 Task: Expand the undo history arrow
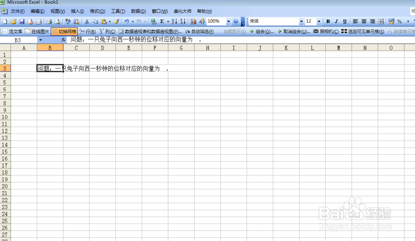133,22
